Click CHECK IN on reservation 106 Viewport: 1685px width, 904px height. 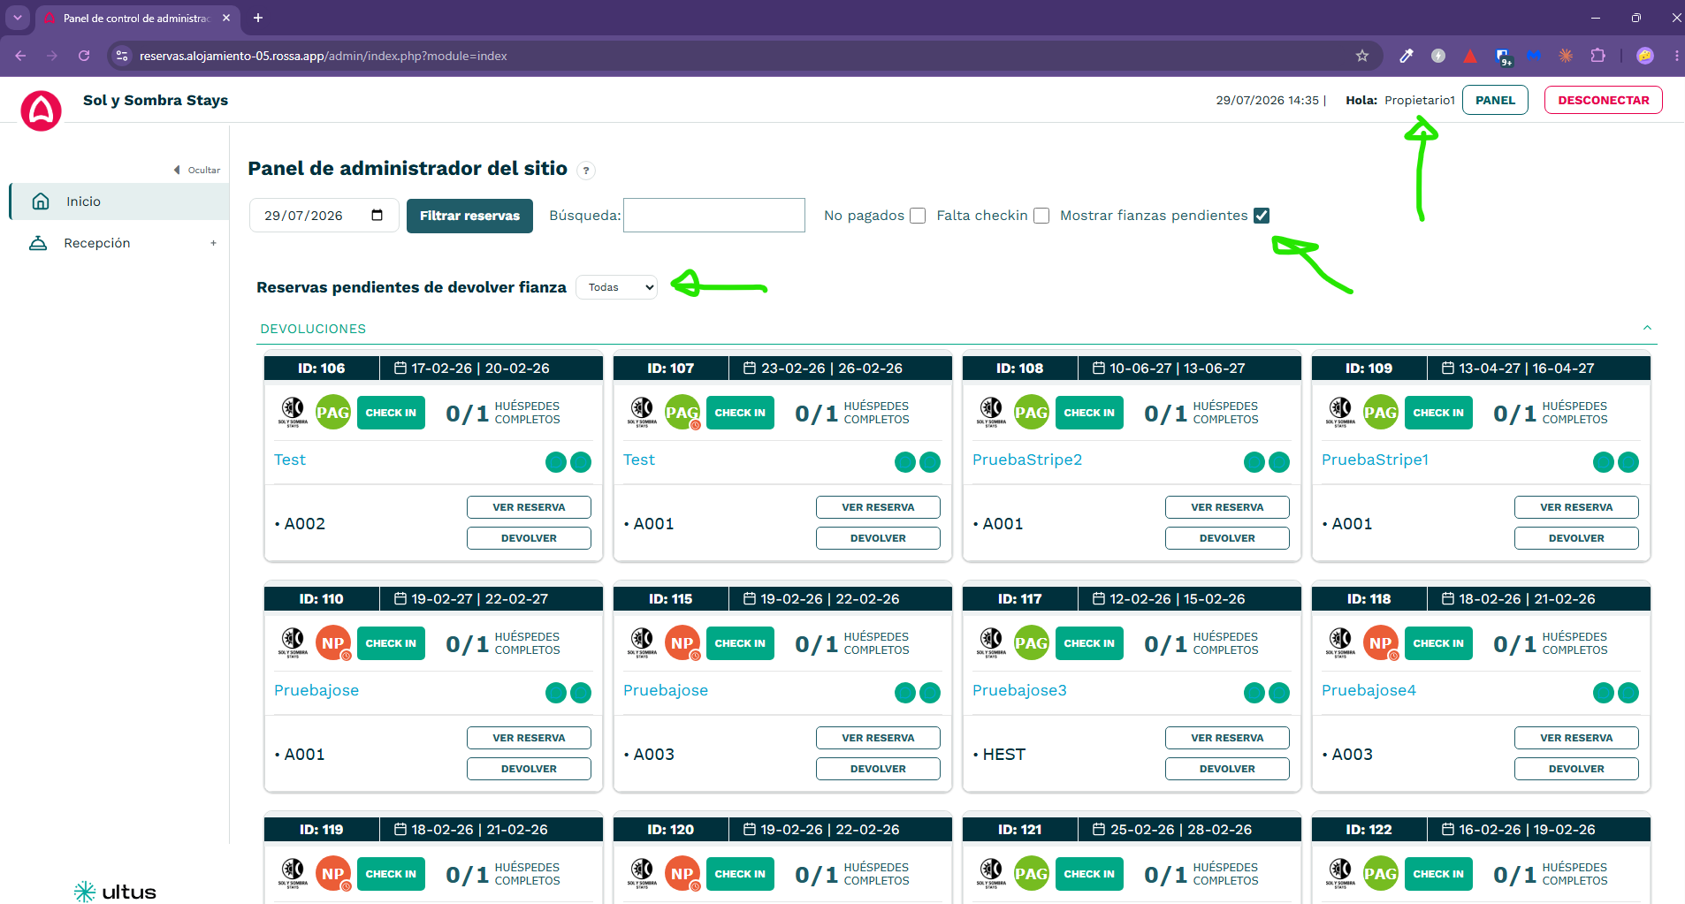pyautogui.click(x=391, y=413)
